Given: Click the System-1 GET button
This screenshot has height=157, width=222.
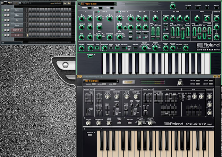Looking at the screenshot, I should pyautogui.click(x=112, y=8).
